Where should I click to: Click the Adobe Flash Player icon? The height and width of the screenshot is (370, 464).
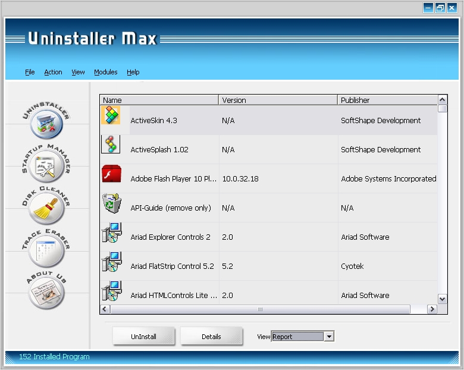[x=112, y=174]
